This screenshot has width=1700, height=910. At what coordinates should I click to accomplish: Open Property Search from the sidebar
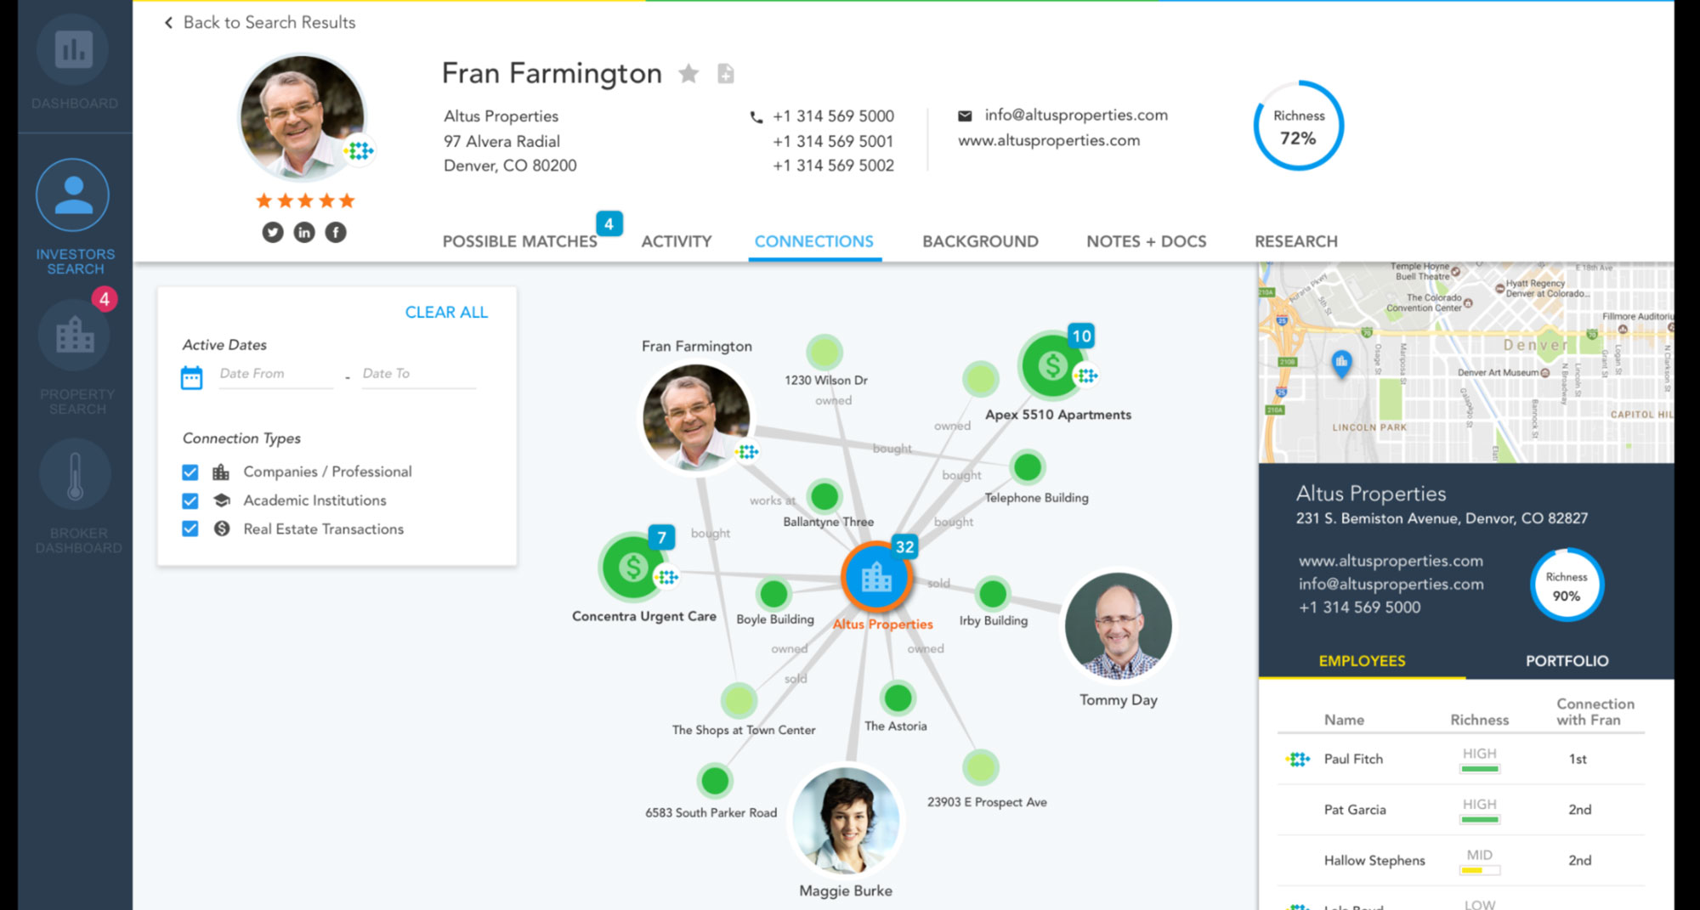(x=73, y=335)
